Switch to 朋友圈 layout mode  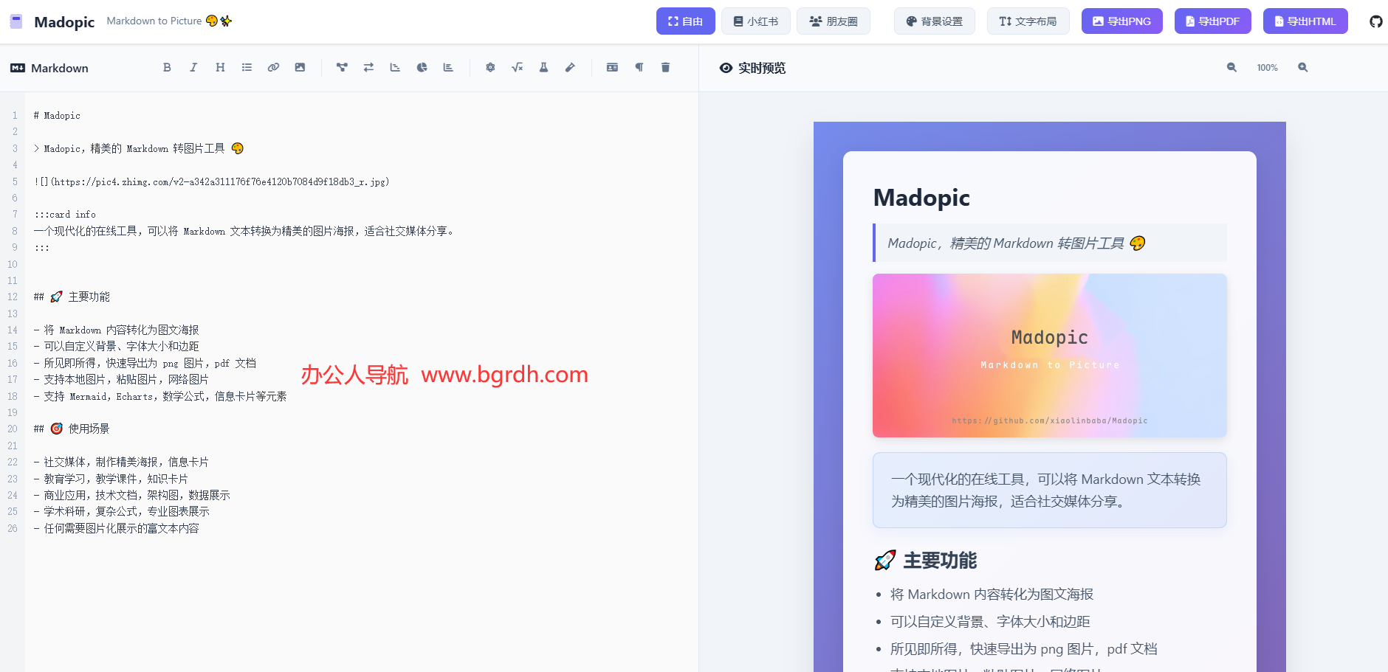tap(834, 21)
